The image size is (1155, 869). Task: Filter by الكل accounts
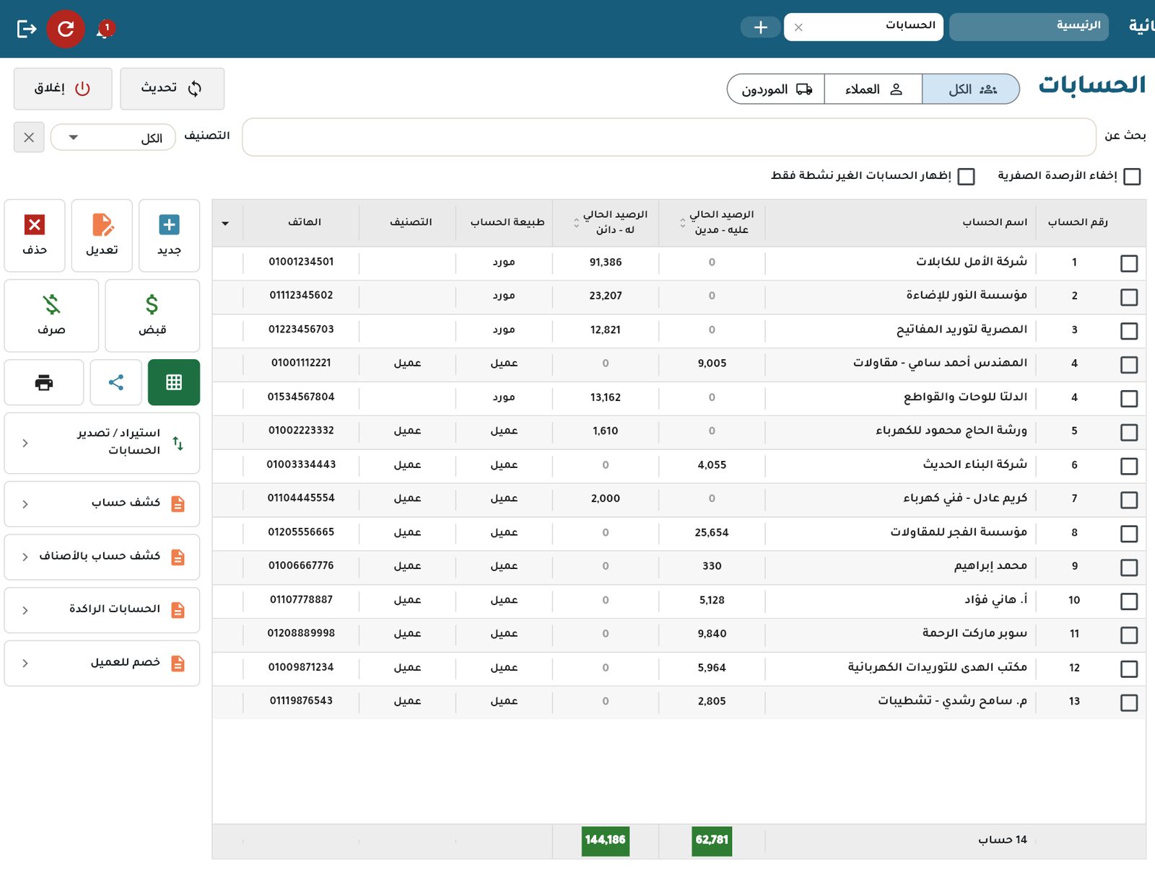971,89
